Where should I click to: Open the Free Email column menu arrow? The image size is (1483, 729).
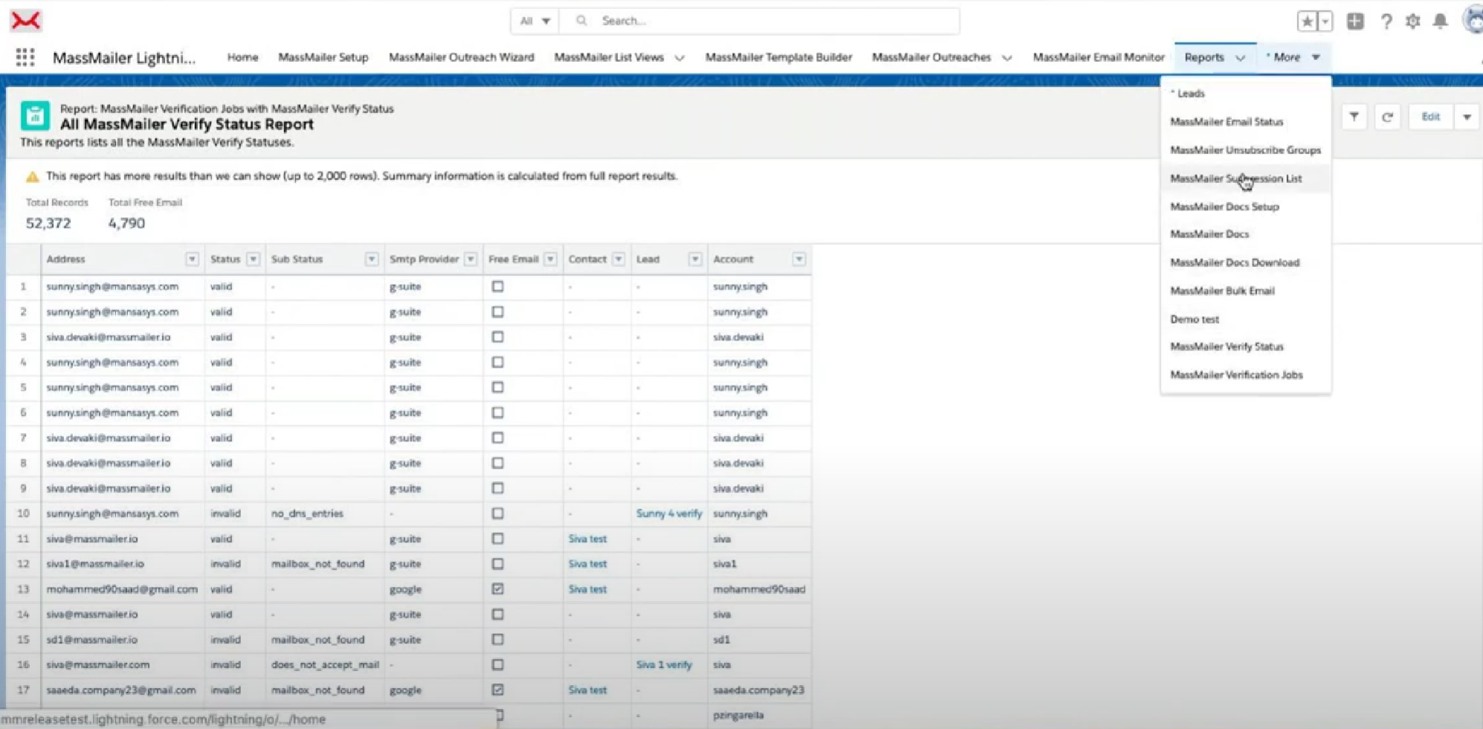[550, 259]
